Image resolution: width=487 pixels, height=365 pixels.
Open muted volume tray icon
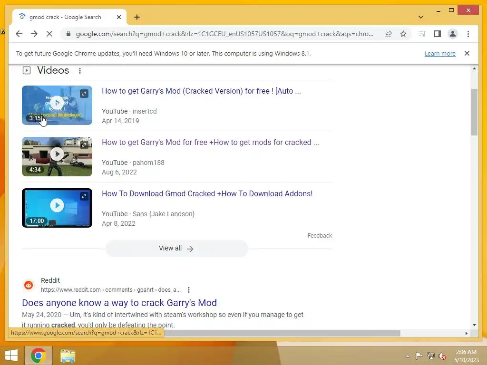coord(442,356)
